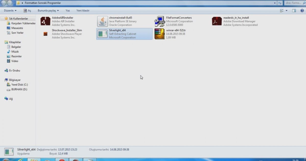Click 'Değiştirme tarihi: 13.07.2015 15:23' text

[57, 149]
